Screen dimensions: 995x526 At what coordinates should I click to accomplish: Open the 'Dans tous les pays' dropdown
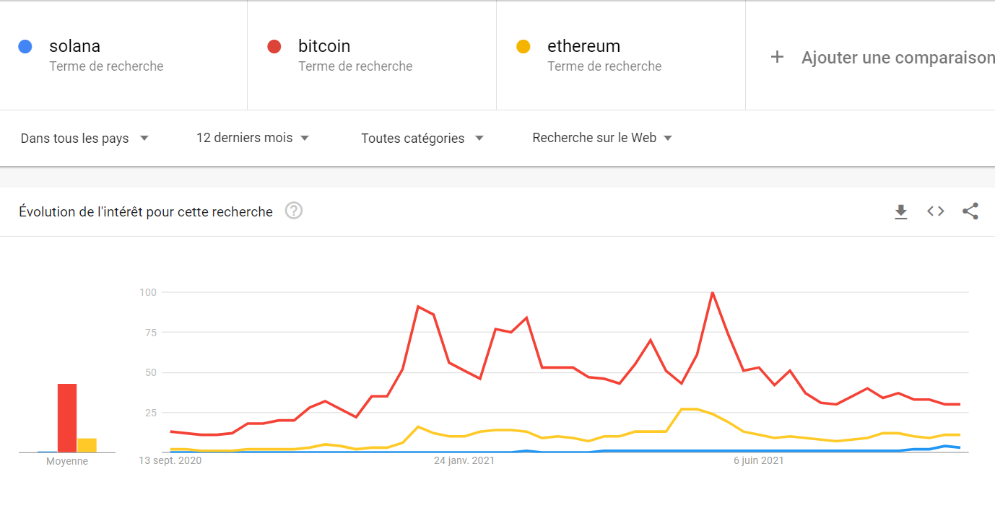click(x=84, y=138)
